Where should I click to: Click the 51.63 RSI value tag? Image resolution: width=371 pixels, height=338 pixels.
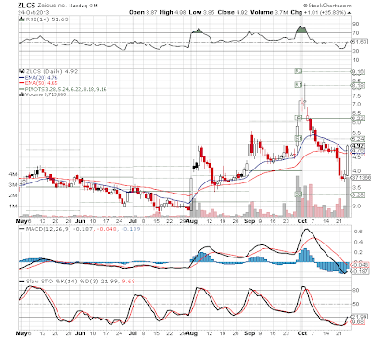coord(358,42)
